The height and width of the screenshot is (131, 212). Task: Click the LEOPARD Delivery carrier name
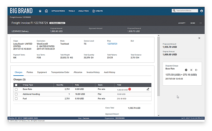pyautogui.click(x=20, y=31)
